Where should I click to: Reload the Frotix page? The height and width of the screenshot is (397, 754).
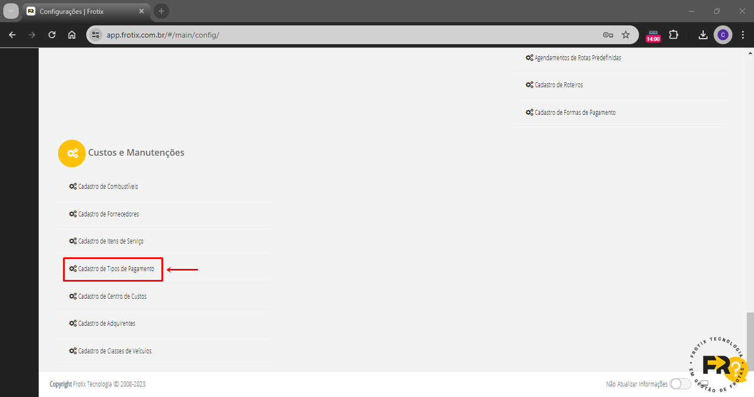tap(52, 35)
